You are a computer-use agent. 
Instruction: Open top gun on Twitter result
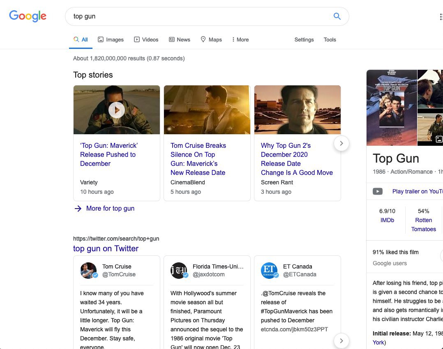[106, 248]
